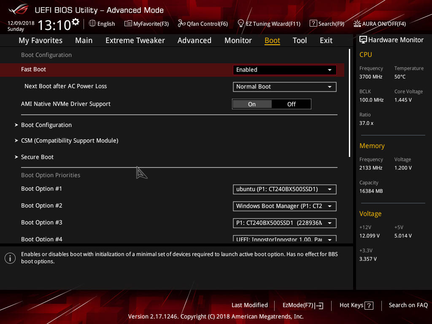This screenshot has height=324, width=432.
Task: Open Boot Option #2 dropdown
Action: tap(285, 206)
